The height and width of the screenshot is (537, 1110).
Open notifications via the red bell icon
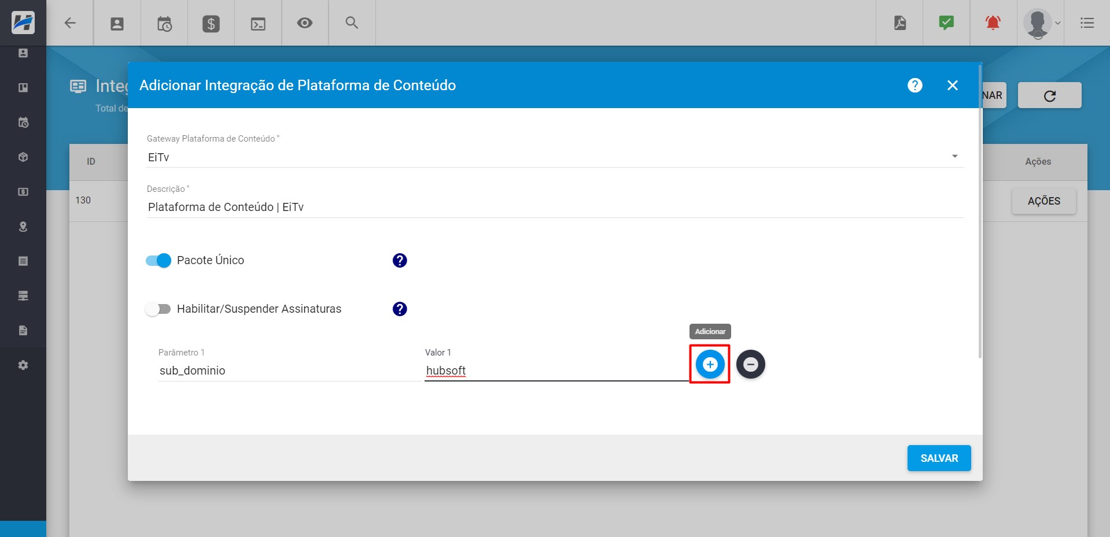point(993,23)
